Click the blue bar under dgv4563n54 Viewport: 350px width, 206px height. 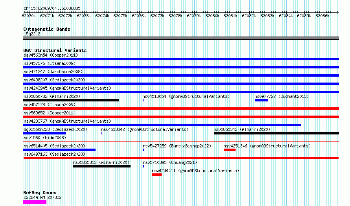pyautogui.click(x=181, y=59)
